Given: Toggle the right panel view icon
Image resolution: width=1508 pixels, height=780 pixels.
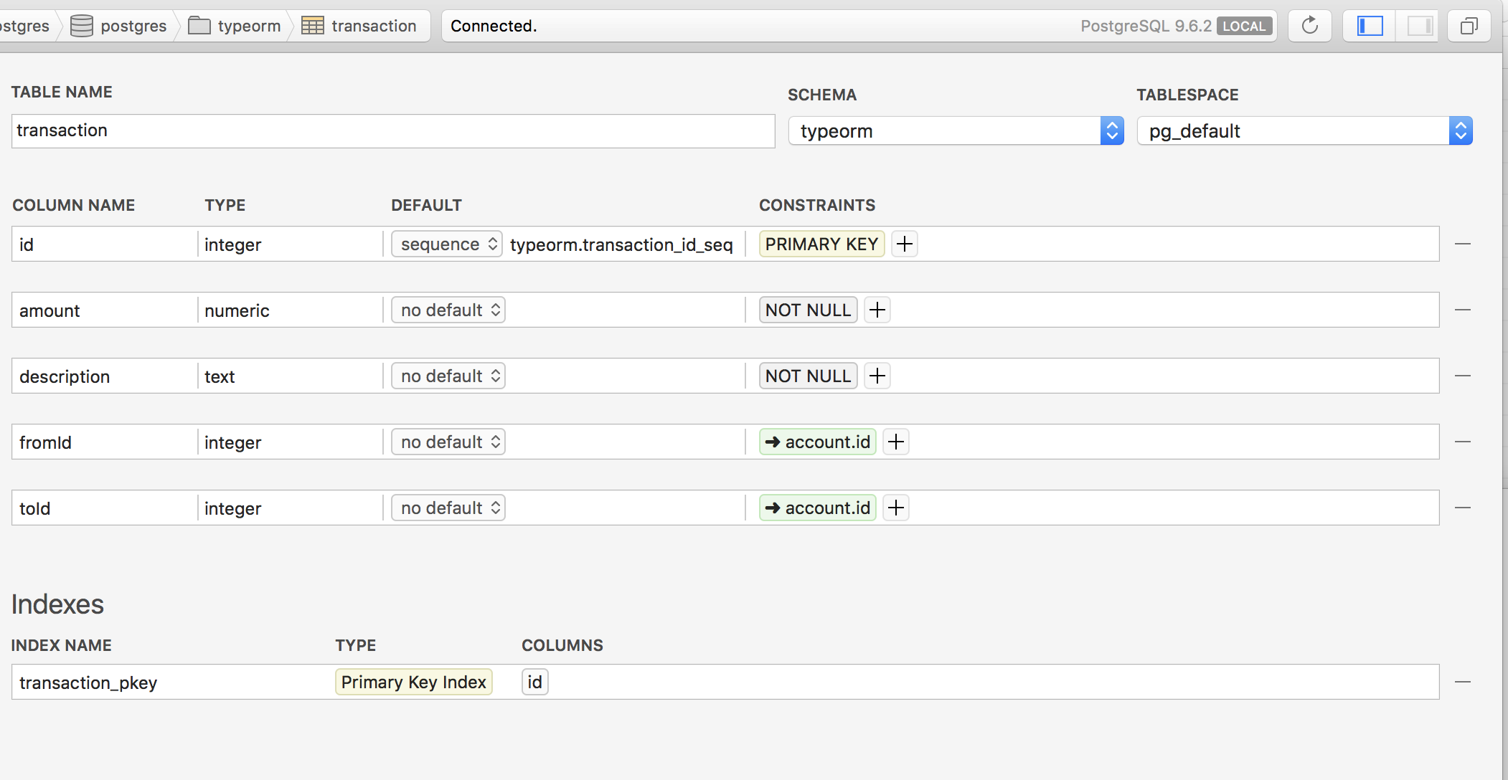Looking at the screenshot, I should 1419,25.
